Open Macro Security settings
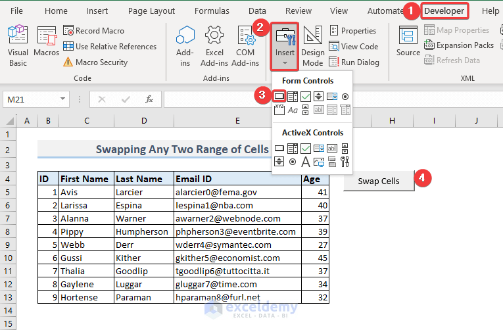The height and width of the screenshot is (330, 503). point(95,62)
